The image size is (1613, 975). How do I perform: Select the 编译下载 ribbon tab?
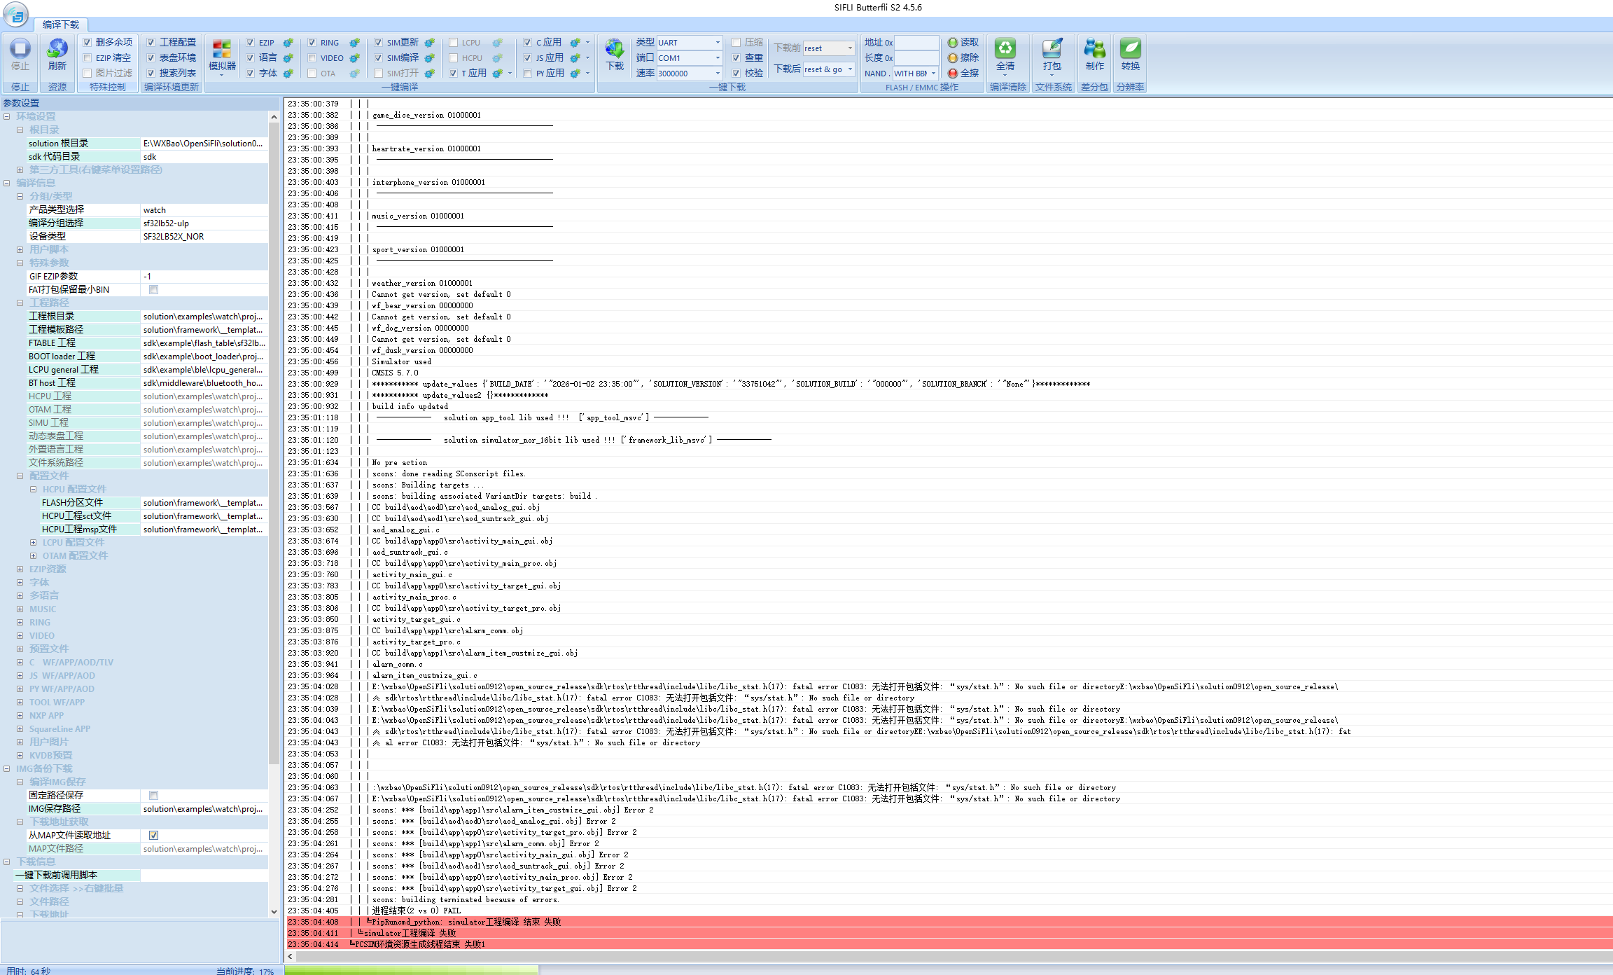(x=61, y=25)
